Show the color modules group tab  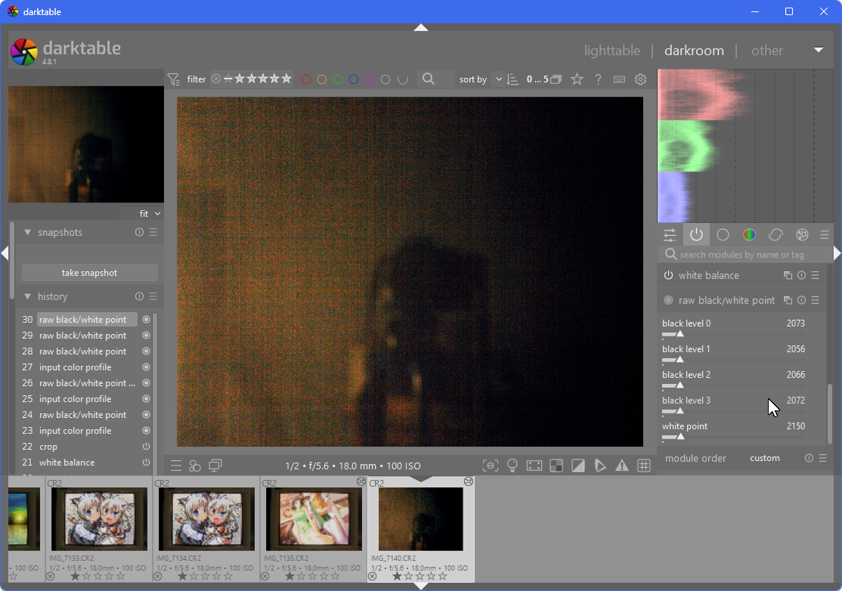749,235
